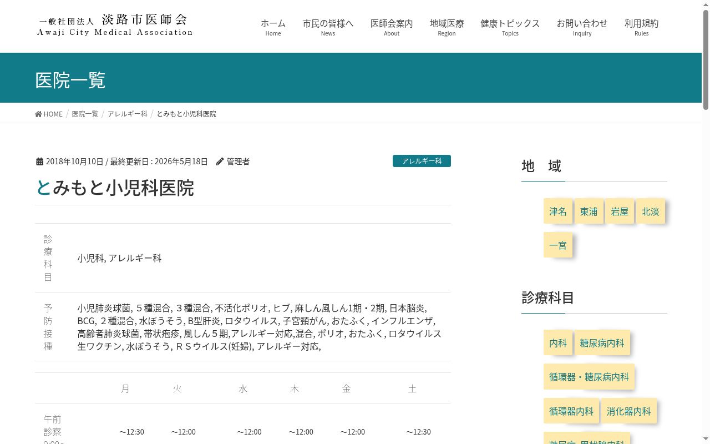
Task: Select the 東浦 region tag
Action: [589, 211]
